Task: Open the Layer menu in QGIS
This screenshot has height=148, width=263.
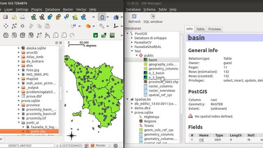Action: (9, 9)
